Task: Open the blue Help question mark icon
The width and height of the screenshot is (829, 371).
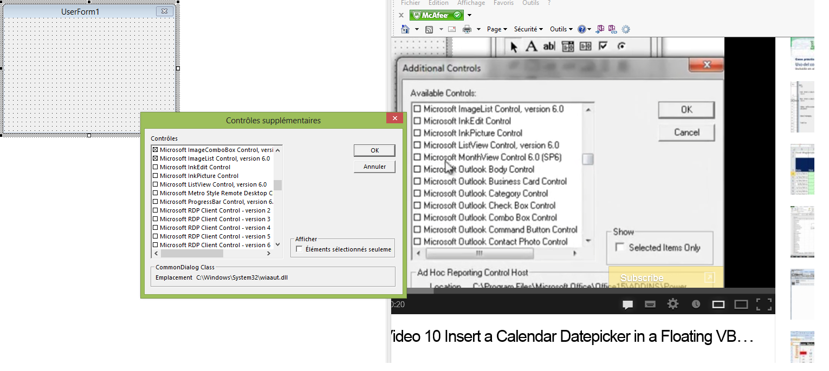Action: click(582, 29)
